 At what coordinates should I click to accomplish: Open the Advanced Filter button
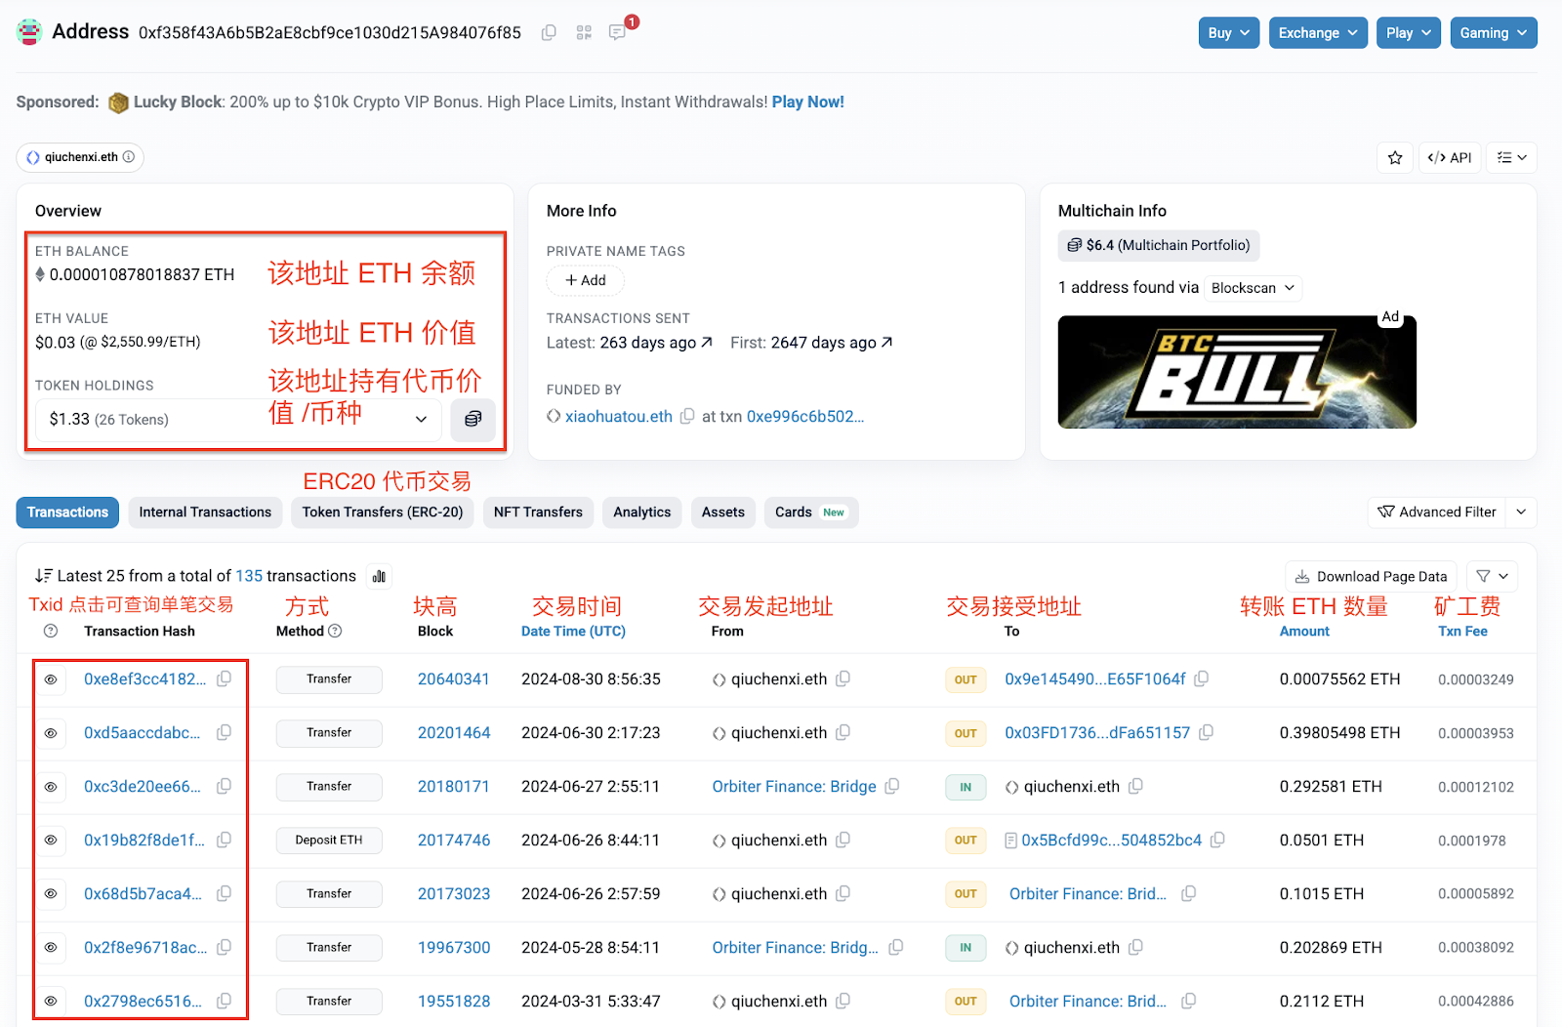coord(1437,512)
